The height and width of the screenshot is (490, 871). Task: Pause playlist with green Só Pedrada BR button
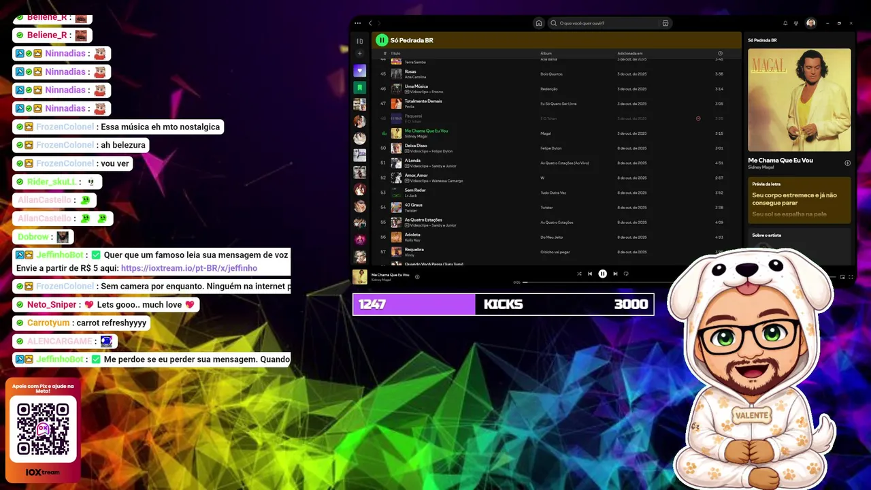point(382,40)
